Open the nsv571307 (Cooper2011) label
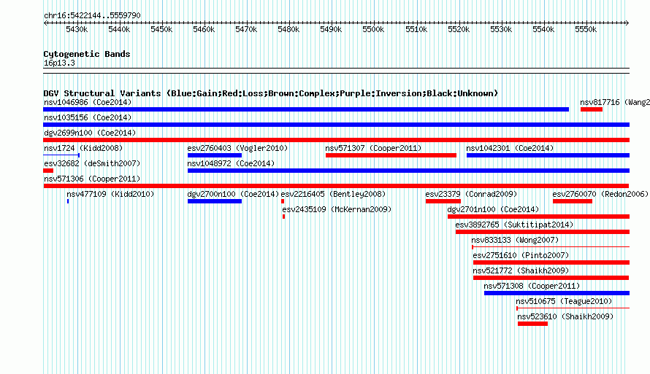 coord(373,148)
